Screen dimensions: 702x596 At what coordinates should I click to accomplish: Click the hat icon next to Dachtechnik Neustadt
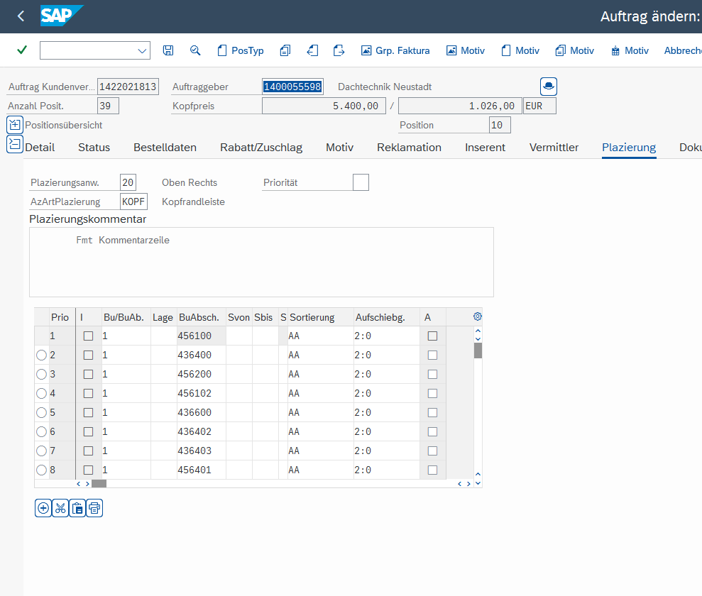[549, 87]
